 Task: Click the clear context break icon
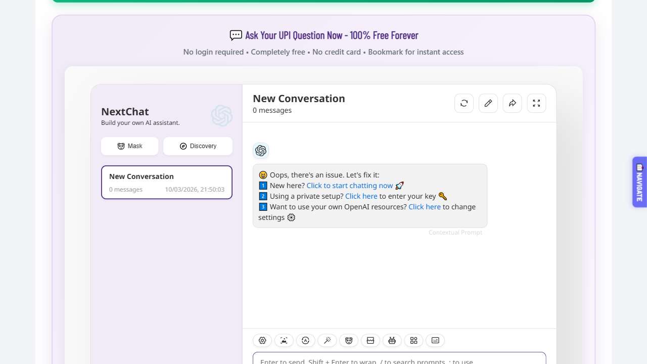pyautogui.click(x=371, y=341)
